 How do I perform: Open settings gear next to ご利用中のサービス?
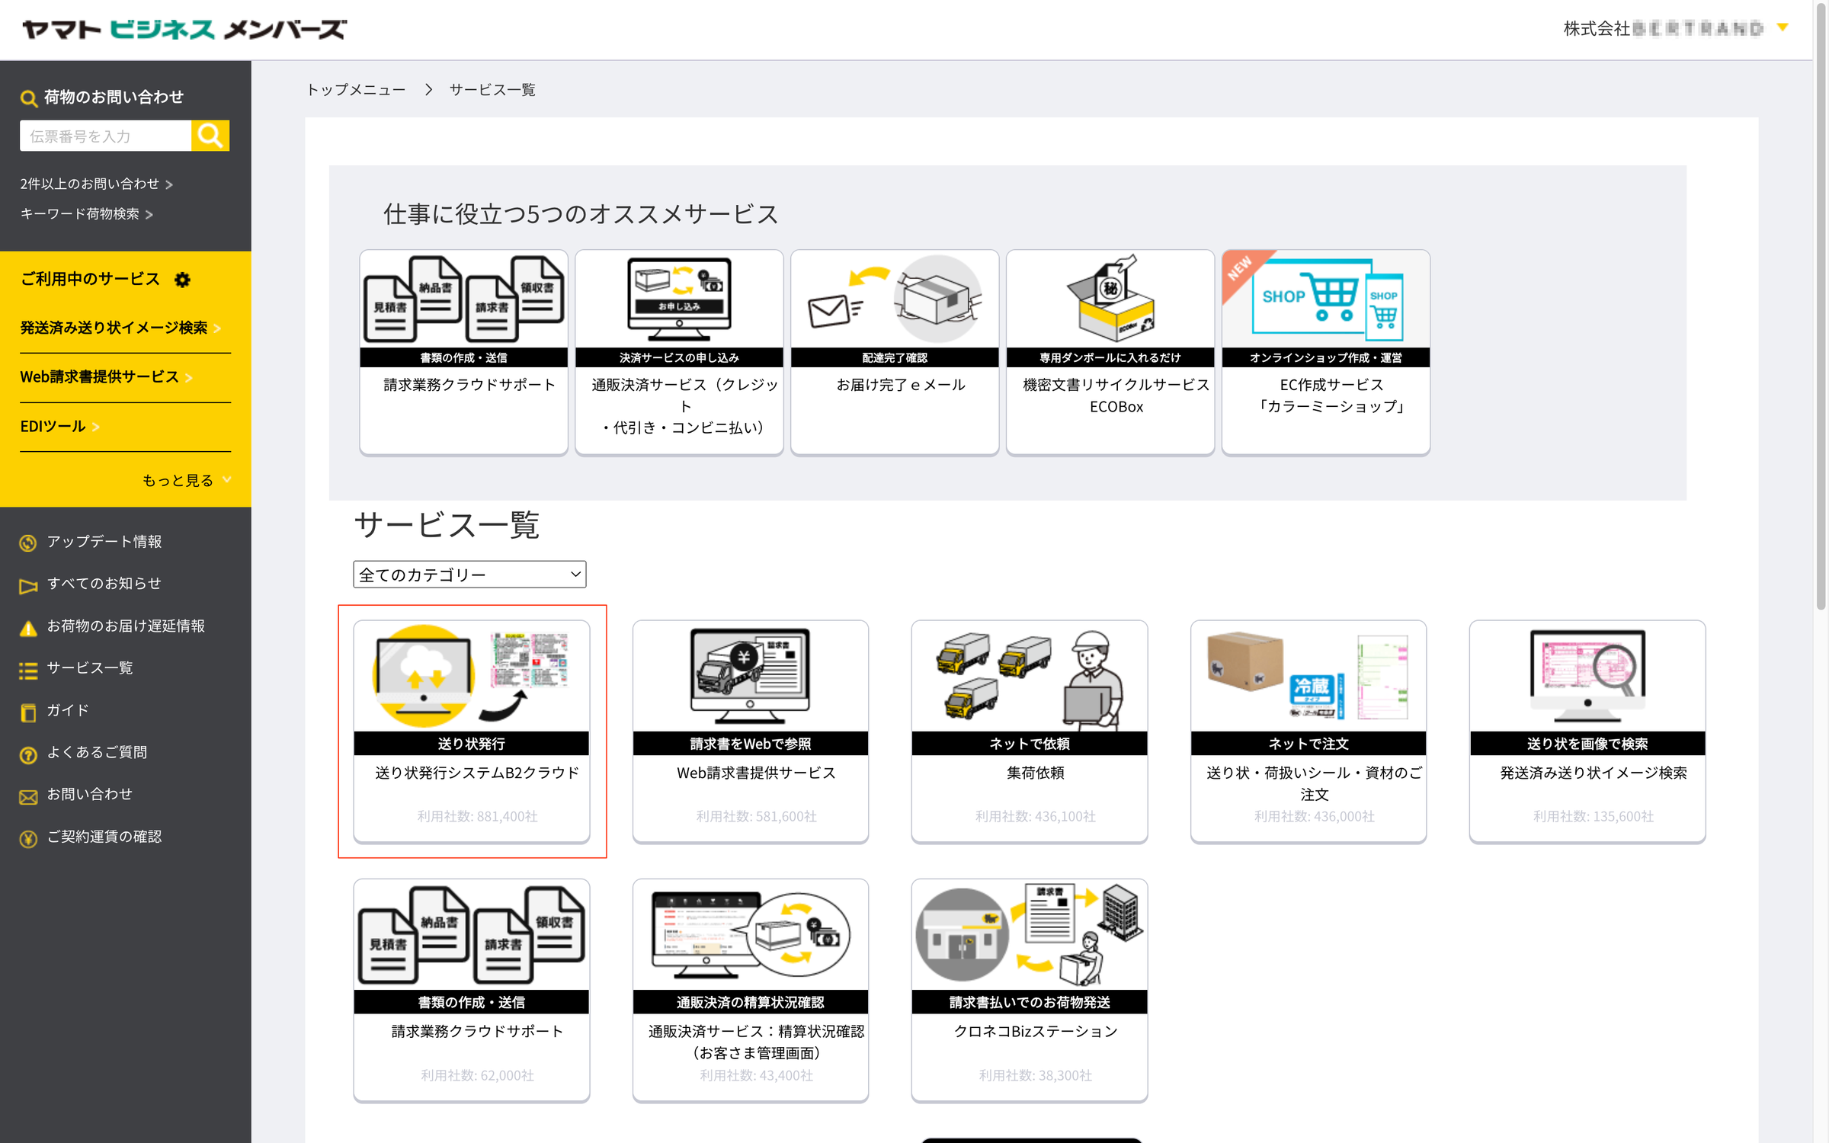[182, 279]
